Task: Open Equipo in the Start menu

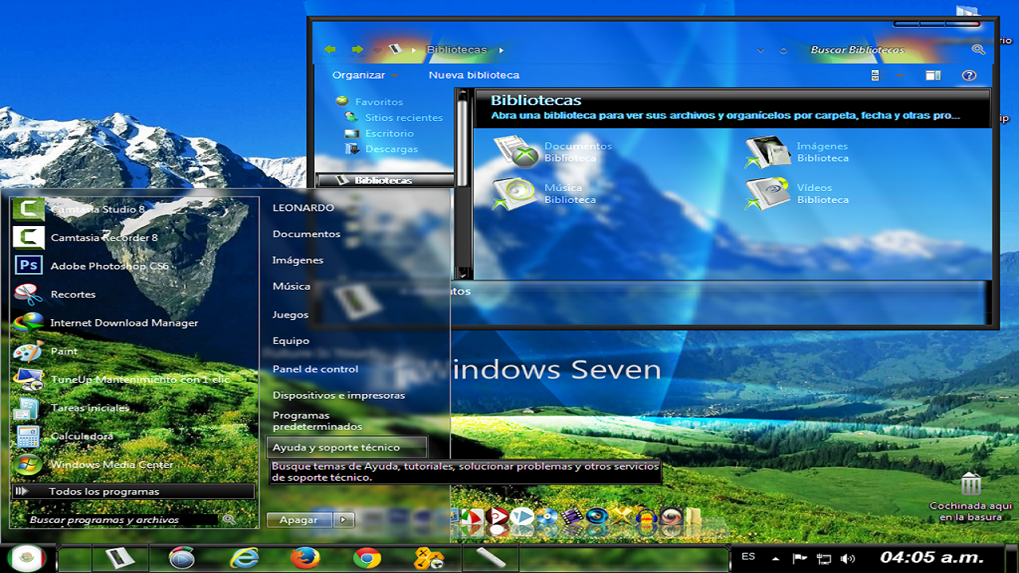Action: click(291, 341)
